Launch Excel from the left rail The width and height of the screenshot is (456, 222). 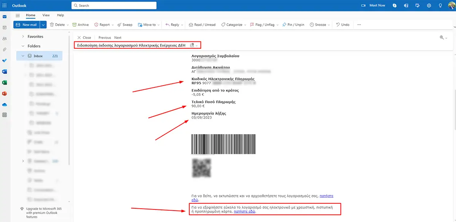click(5, 82)
